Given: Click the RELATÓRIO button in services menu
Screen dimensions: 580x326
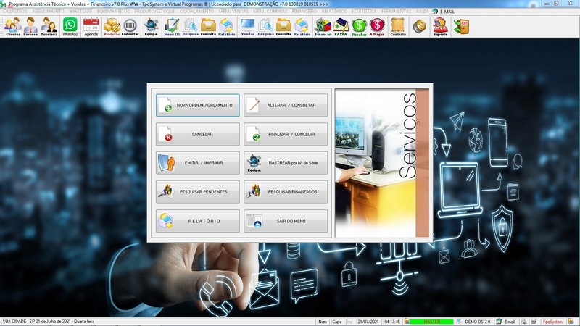Looking at the screenshot, I should [x=197, y=221].
